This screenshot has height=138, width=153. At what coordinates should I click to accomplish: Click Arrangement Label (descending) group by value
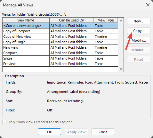[74, 92]
